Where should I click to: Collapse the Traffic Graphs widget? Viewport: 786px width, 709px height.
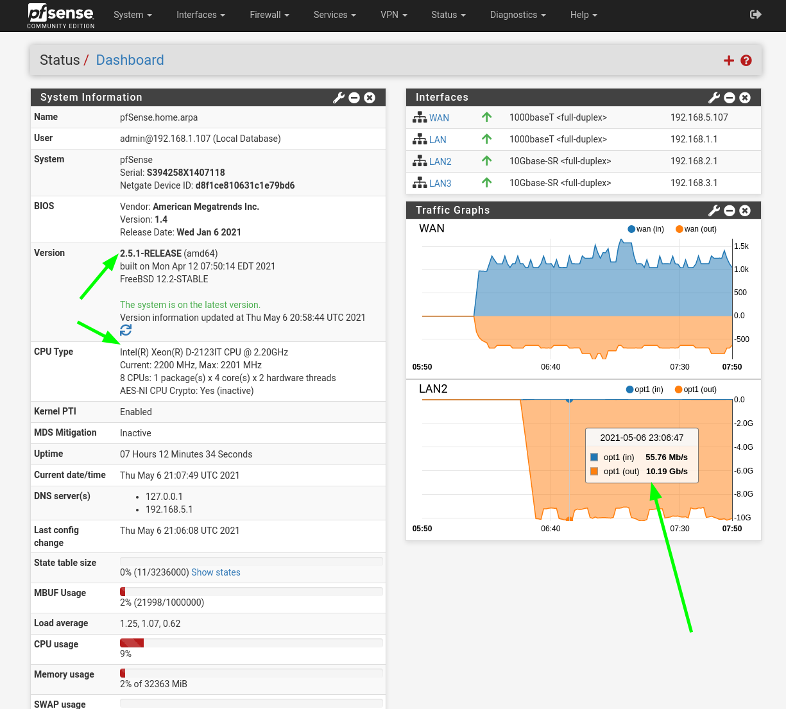pyautogui.click(x=730, y=210)
